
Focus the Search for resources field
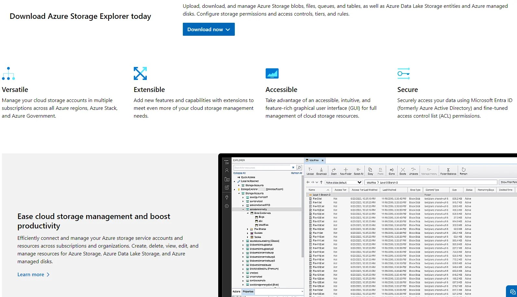262,168
